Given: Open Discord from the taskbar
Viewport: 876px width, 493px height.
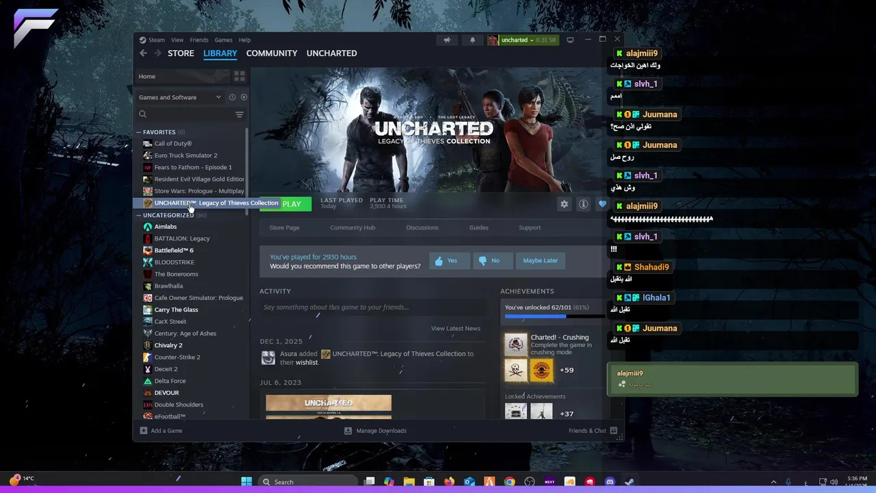Looking at the screenshot, I should (x=610, y=482).
